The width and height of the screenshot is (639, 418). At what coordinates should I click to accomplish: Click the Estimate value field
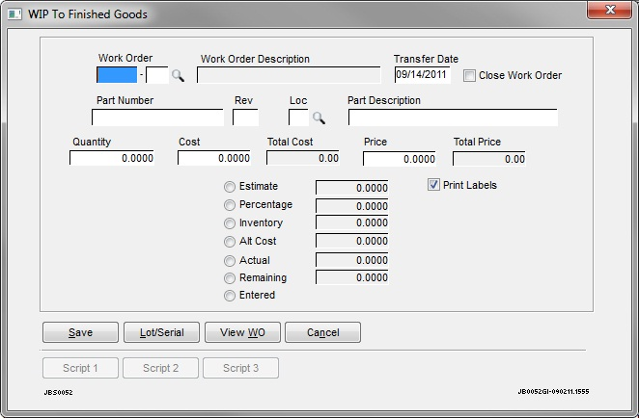click(352, 188)
